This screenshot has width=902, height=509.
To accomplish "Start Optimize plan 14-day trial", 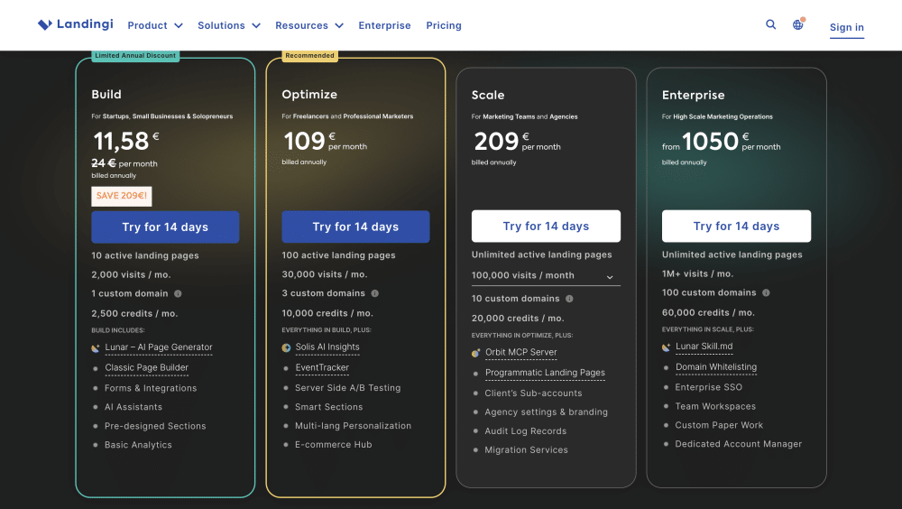I will click(x=355, y=227).
